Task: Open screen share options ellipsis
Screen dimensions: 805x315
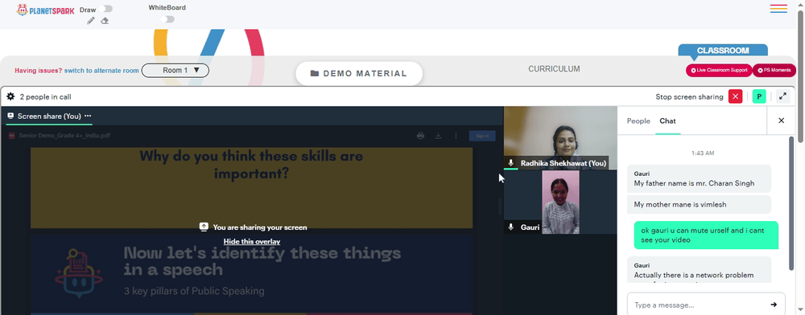Action: pyautogui.click(x=88, y=116)
